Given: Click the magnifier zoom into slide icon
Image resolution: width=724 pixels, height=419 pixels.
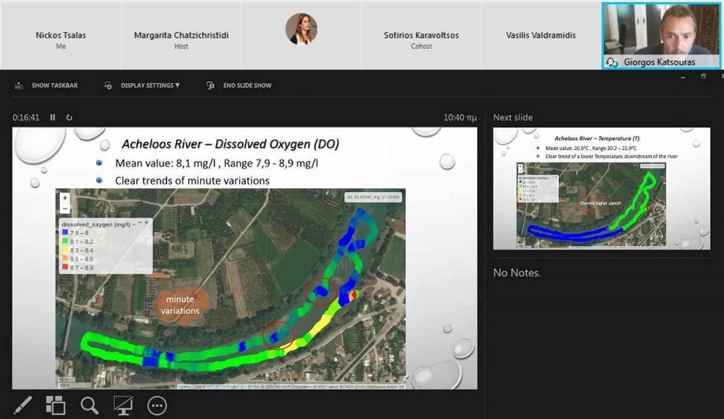Looking at the screenshot, I should click(89, 405).
